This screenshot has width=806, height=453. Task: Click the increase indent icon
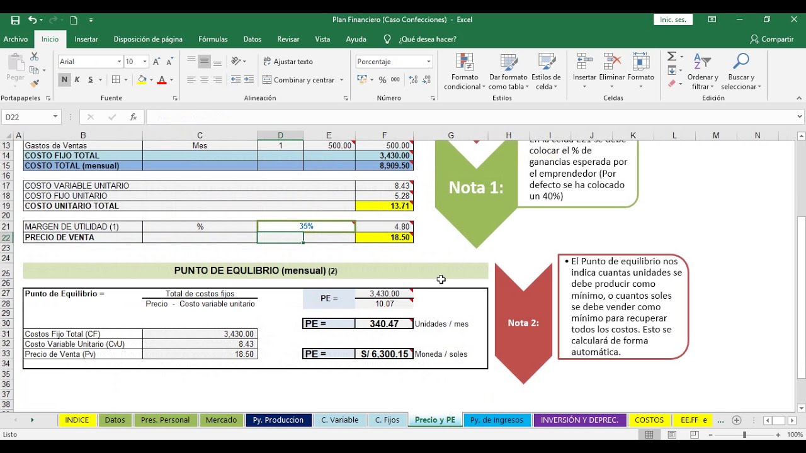tap(249, 80)
